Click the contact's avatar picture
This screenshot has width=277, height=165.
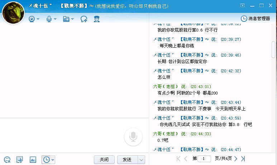(13, 12)
